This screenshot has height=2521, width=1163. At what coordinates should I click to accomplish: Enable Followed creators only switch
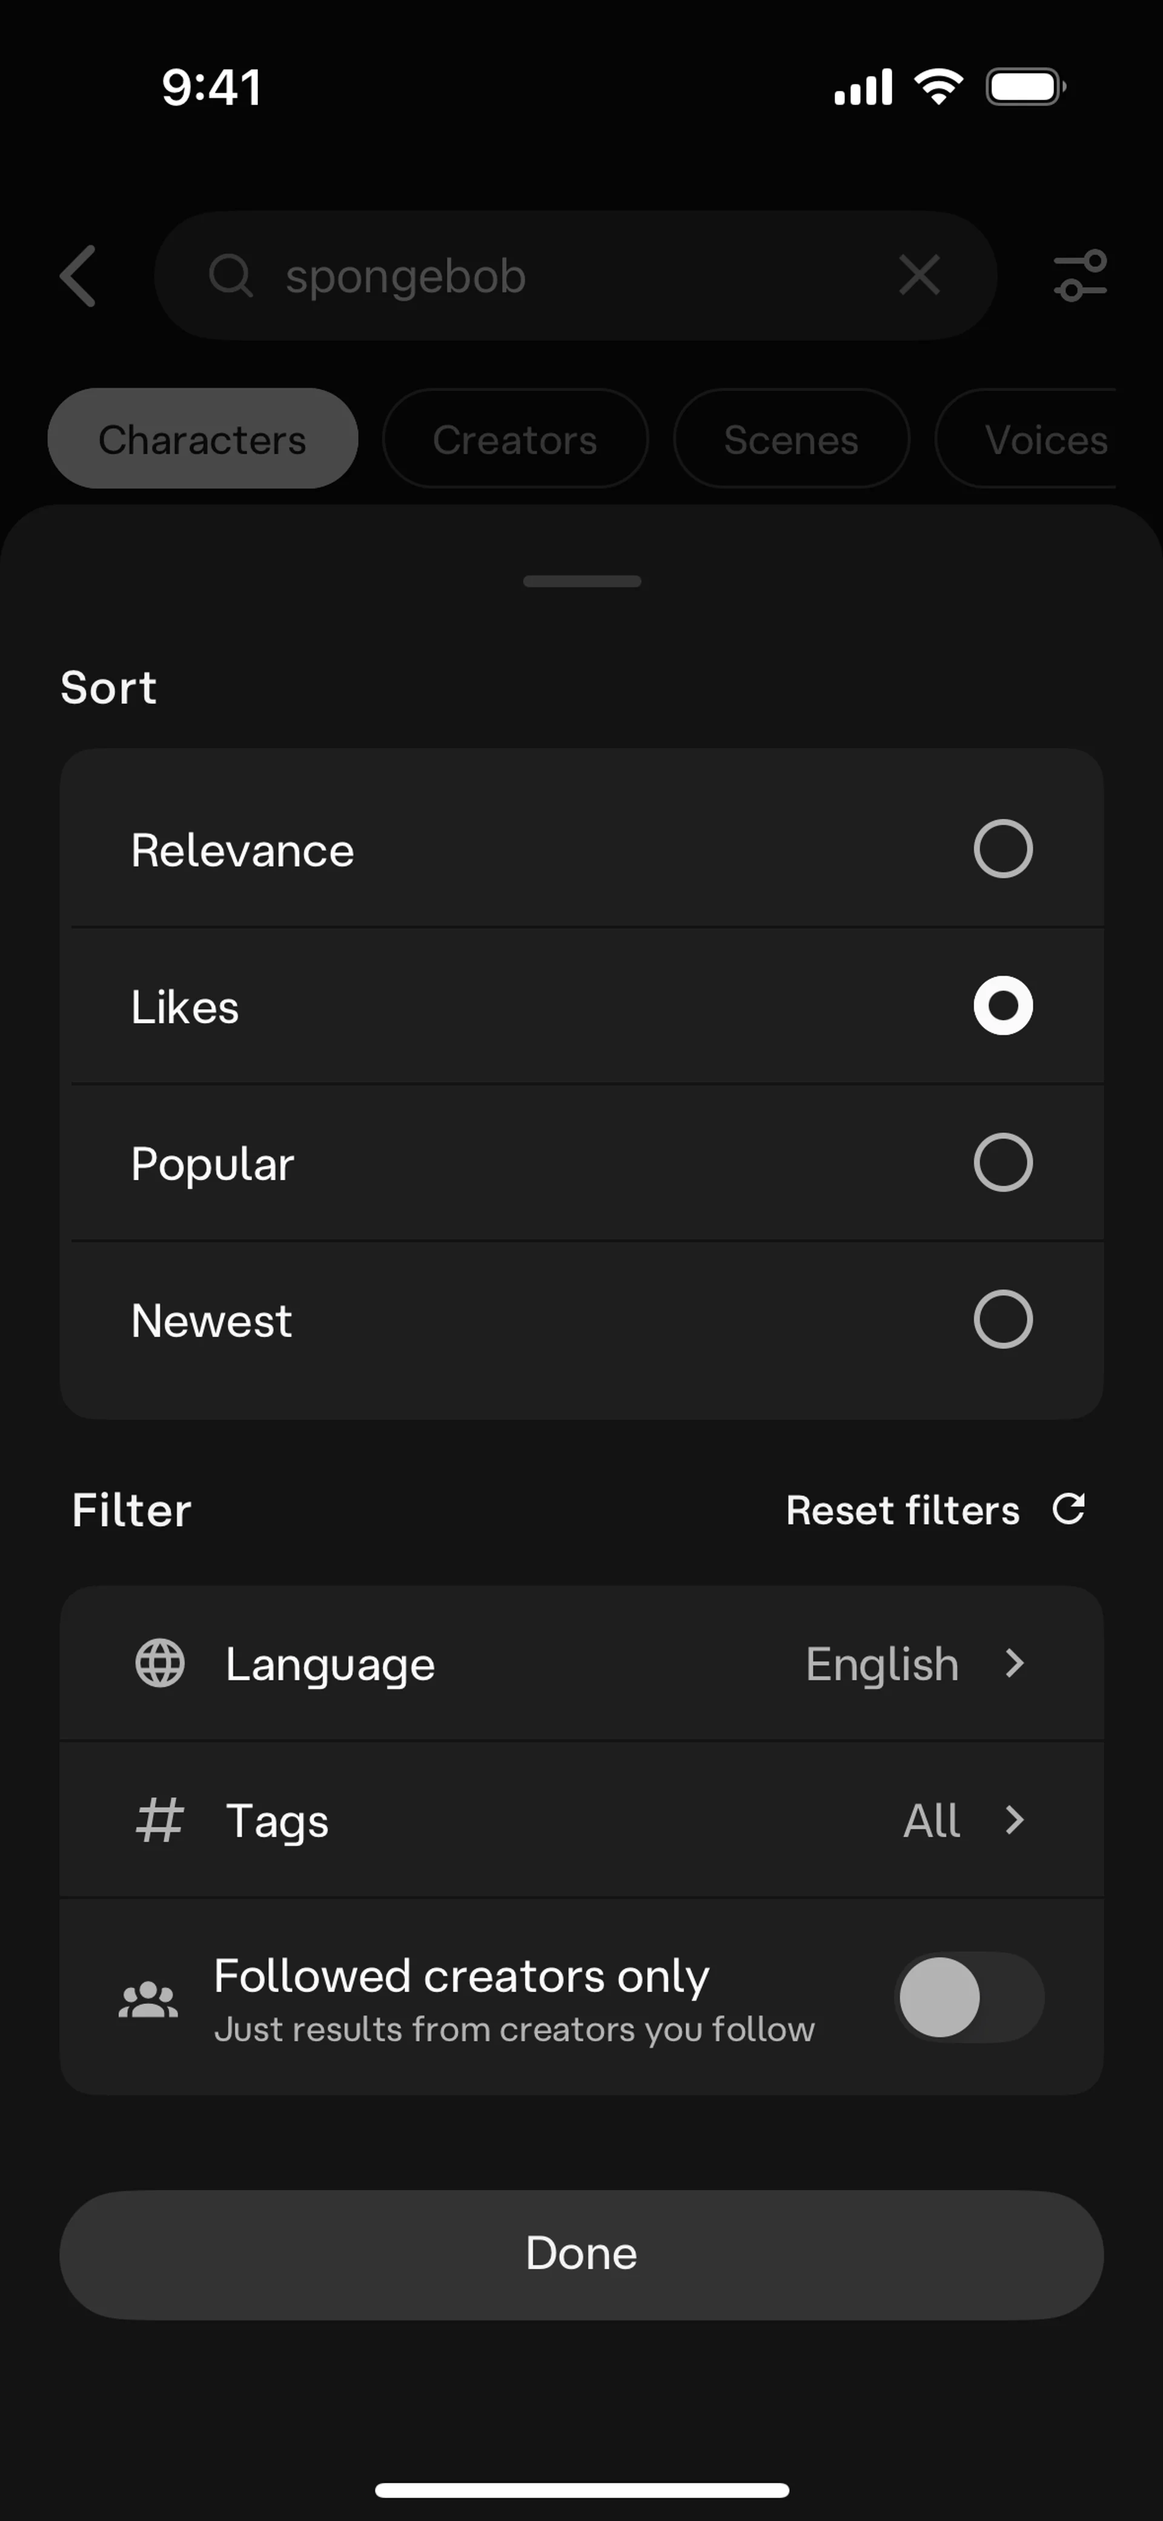(969, 1998)
